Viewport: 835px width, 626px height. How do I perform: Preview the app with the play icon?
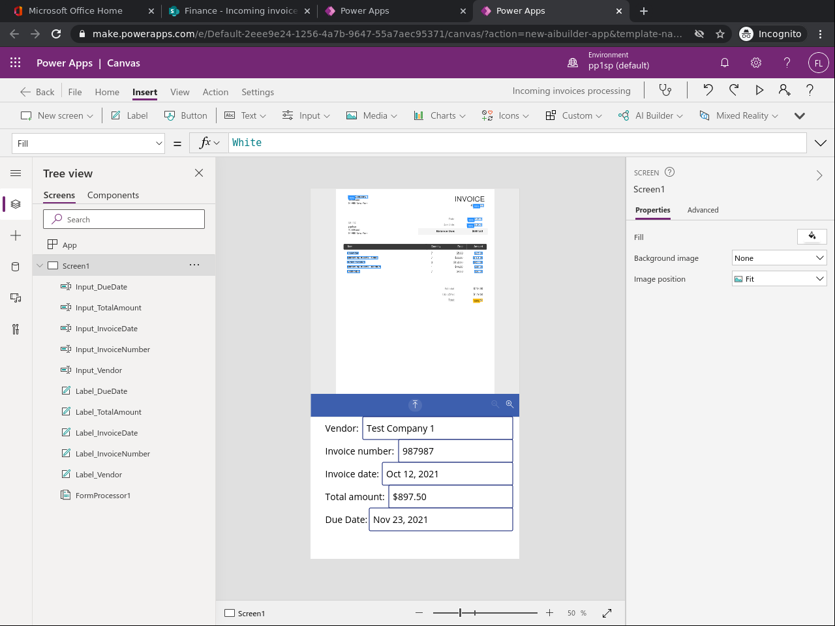[759, 90]
